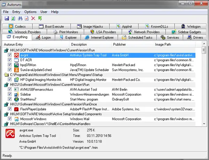The image size is (209, 160).
Task: Click the large Avira icon in details pane
Action: pyautogui.click(x=10, y=133)
